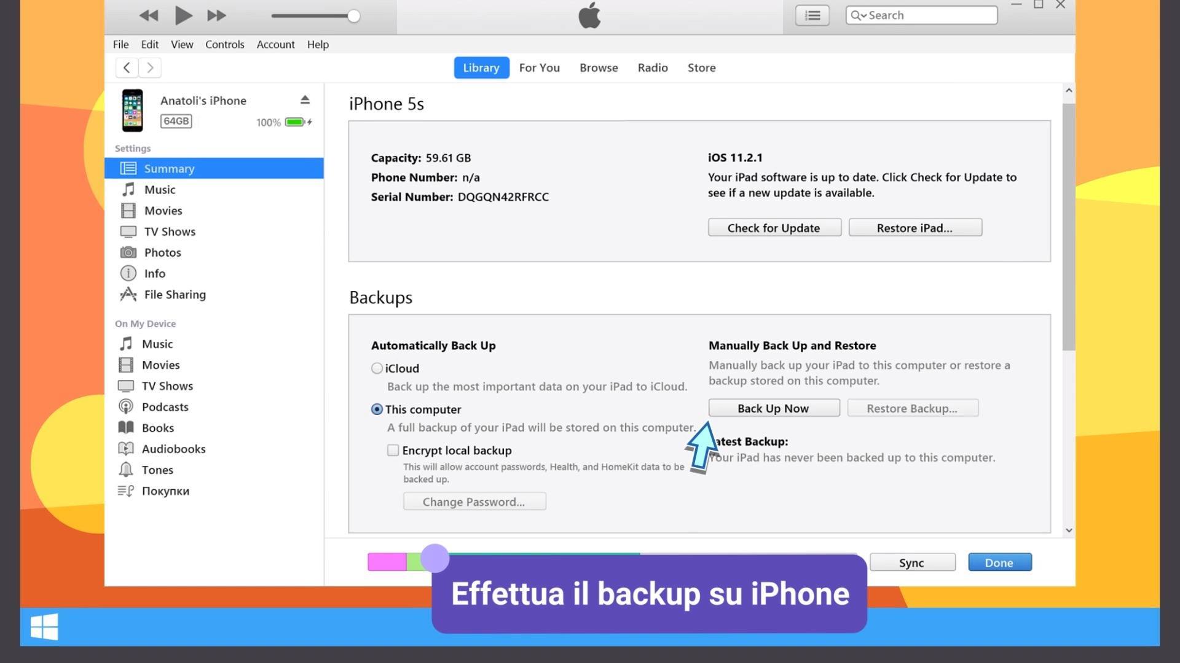The image size is (1180, 663).
Task: Click the Done button
Action: point(999,562)
